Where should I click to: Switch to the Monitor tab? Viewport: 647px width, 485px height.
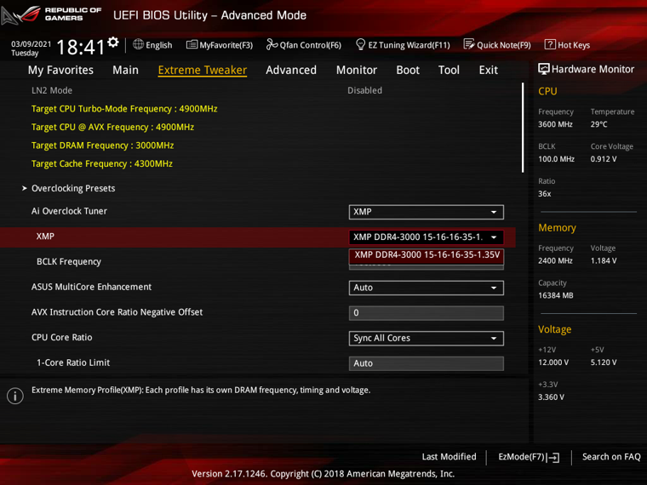[x=357, y=70]
